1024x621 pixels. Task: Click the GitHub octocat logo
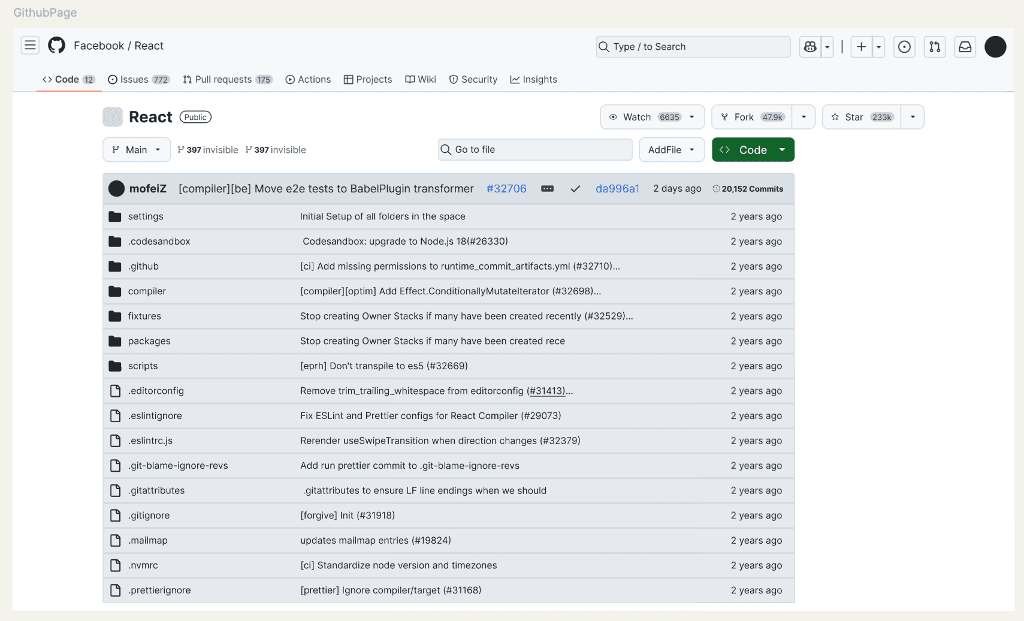click(x=56, y=46)
